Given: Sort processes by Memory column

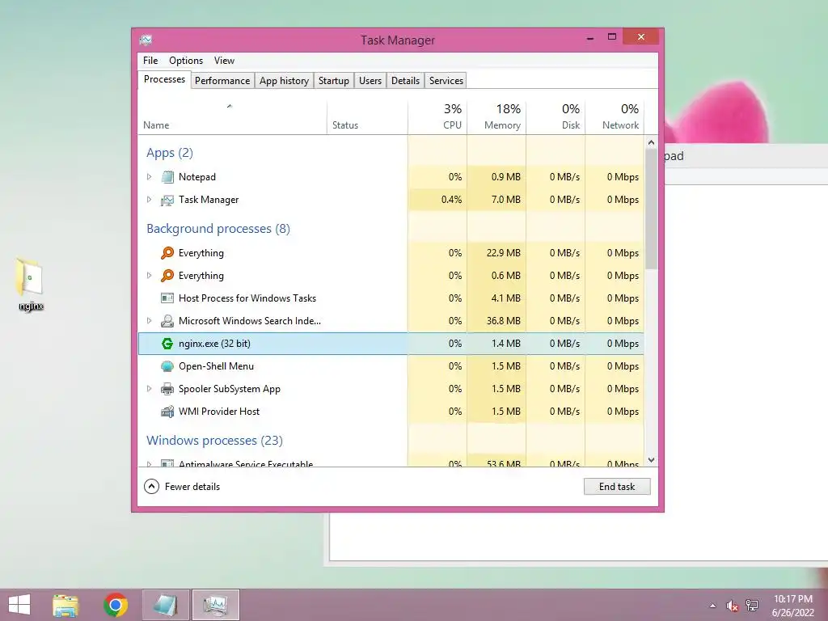Looking at the screenshot, I should pyautogui.click(x=496, y=116).
